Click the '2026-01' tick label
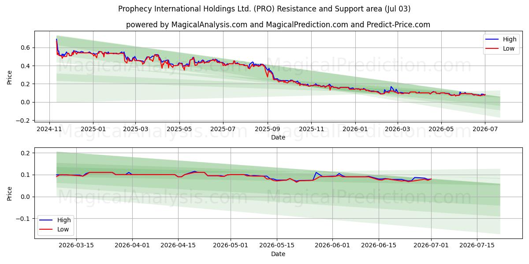 pyautogui.click(x=355, y=129)
